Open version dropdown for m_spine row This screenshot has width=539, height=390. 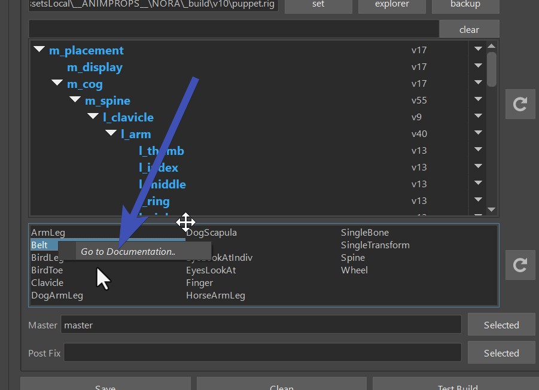[478, 100]
